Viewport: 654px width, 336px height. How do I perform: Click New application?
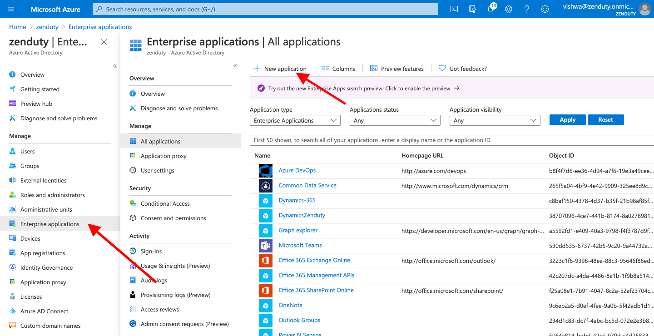pyautogui.click(x=280, y=69)
